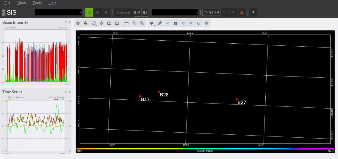Click the orange Heave legend label
This screenshot has width=338, height=159.
(11, 99)
